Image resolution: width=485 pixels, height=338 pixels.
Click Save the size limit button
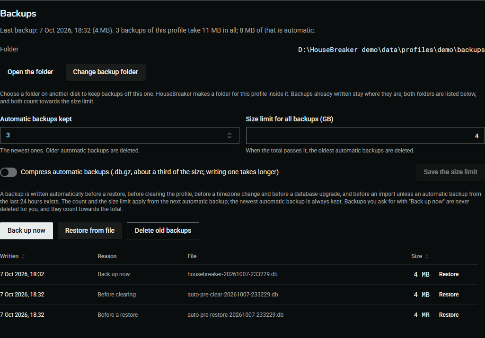point(450,172)
